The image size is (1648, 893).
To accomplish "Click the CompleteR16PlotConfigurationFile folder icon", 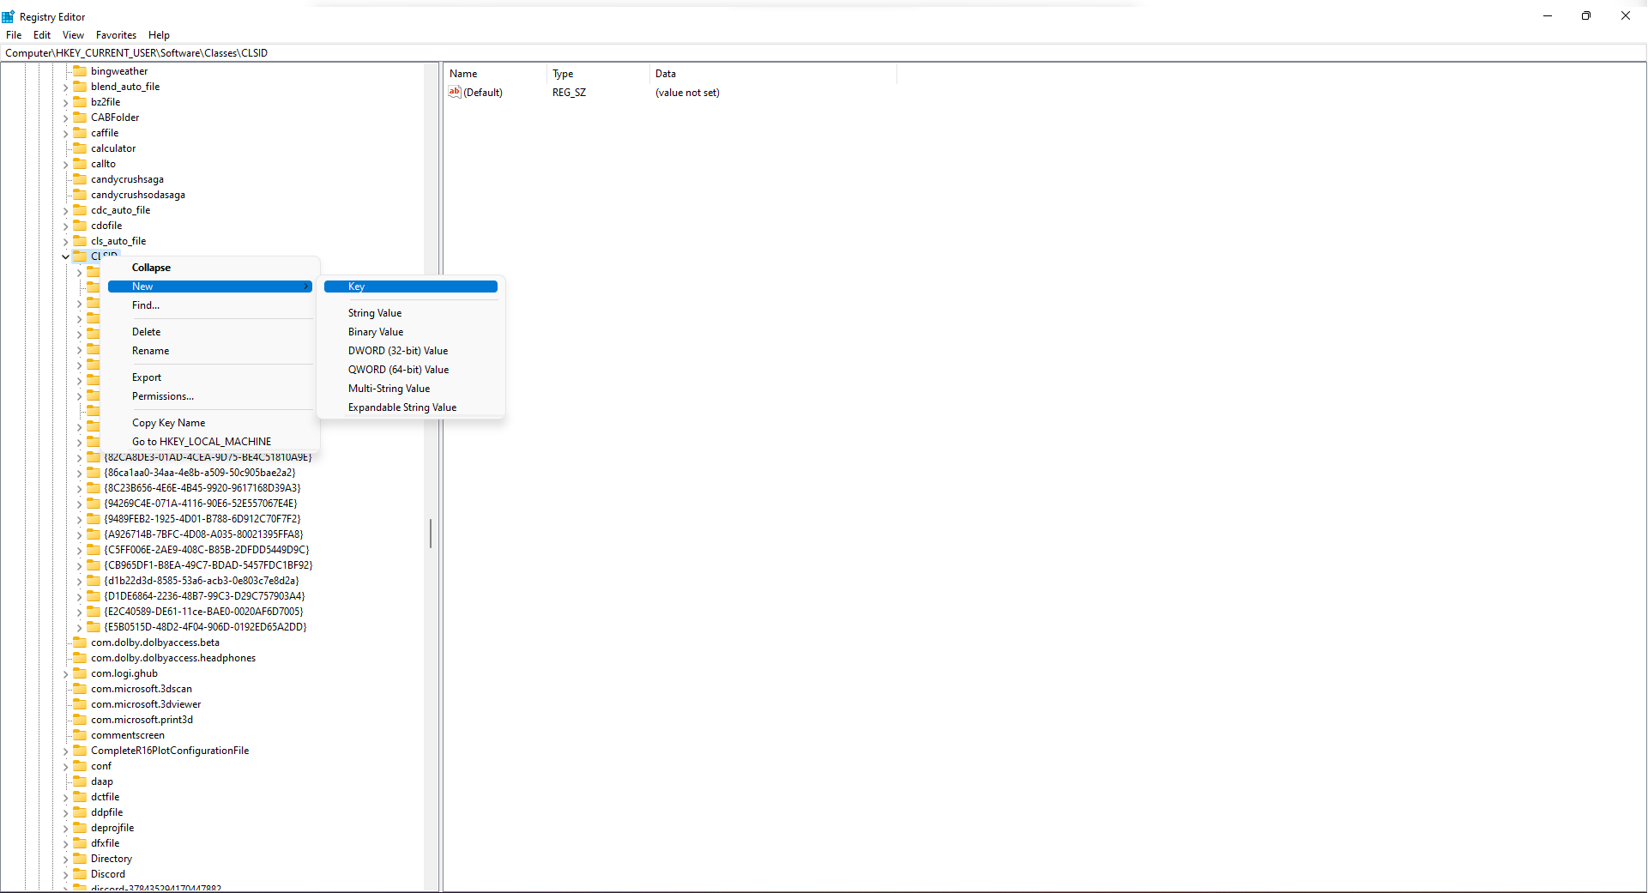I will point(80,751).
